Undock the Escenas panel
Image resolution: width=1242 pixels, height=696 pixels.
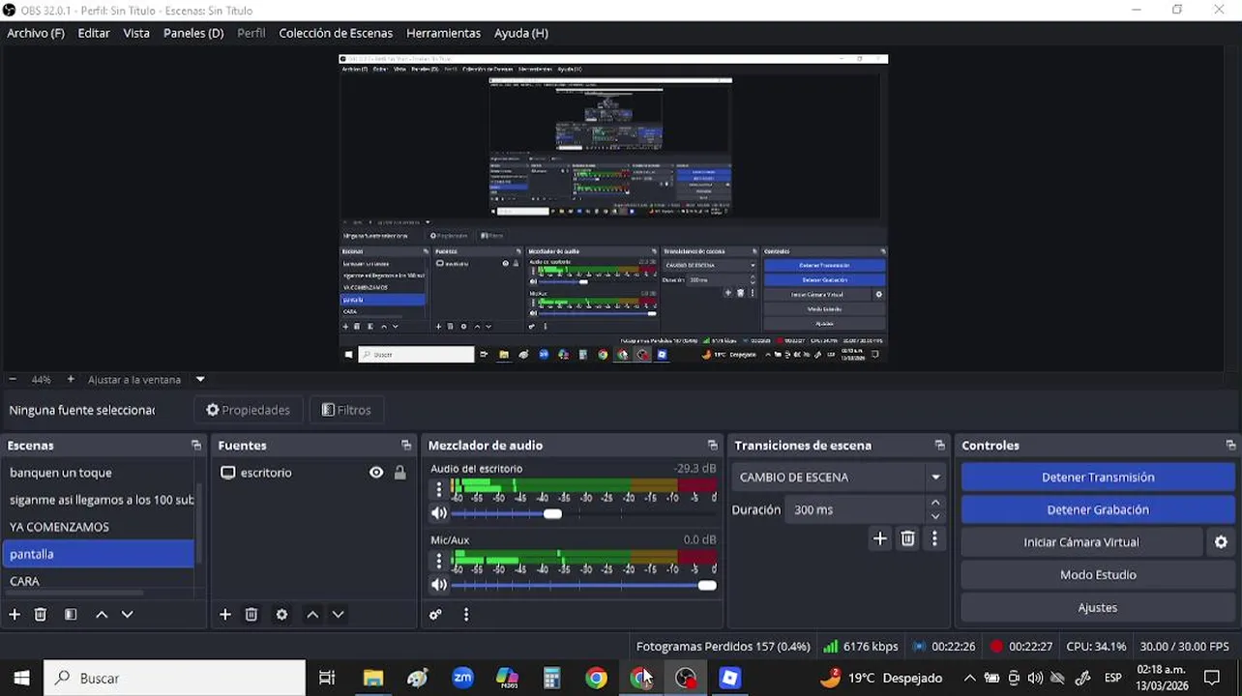tap(196, 445)
